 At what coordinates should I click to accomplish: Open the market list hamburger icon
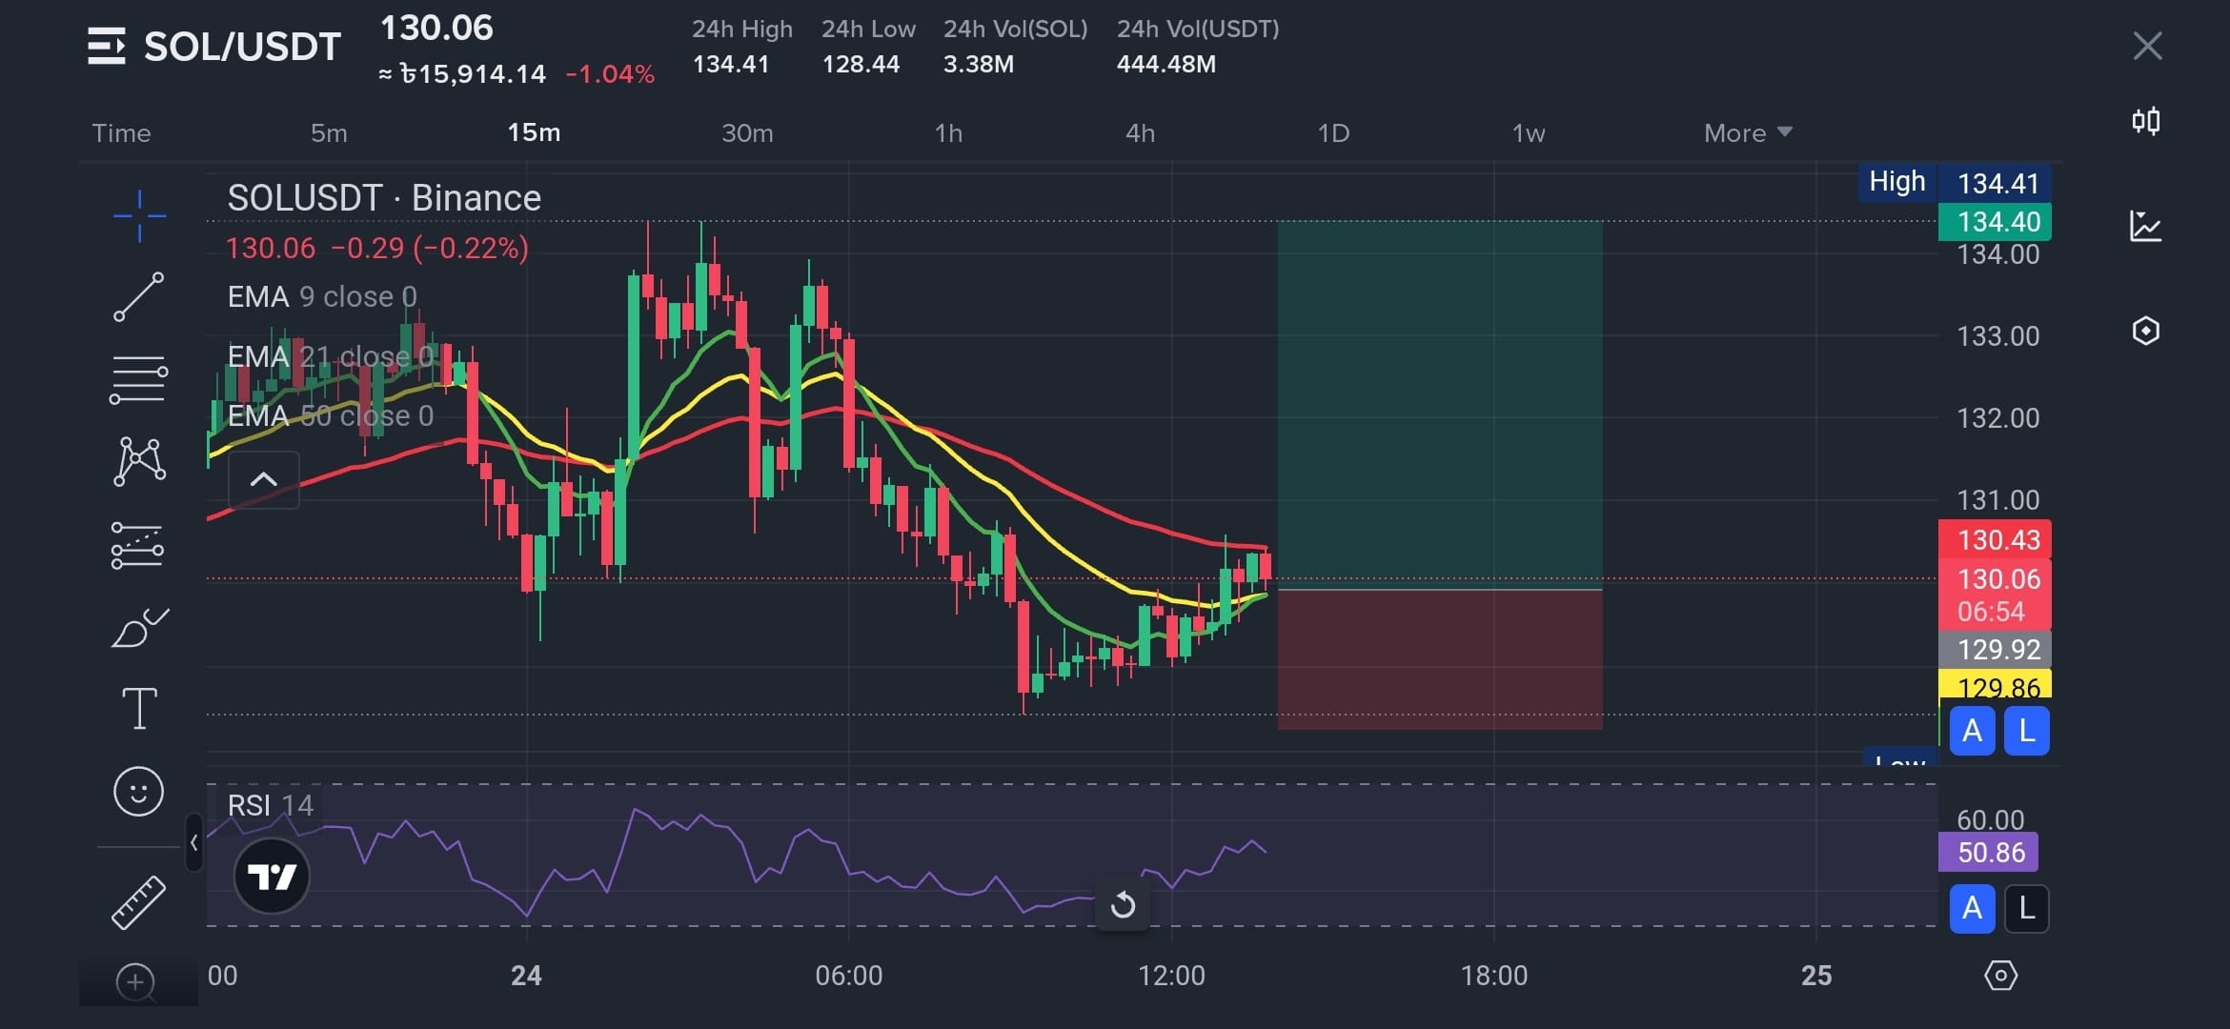click(107, 46)
